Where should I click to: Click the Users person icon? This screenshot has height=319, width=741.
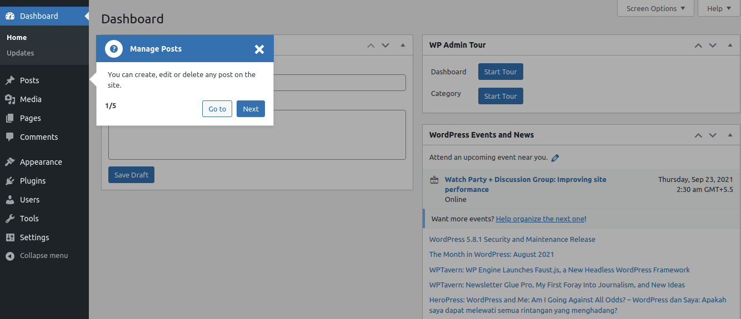tap(10, 200)
